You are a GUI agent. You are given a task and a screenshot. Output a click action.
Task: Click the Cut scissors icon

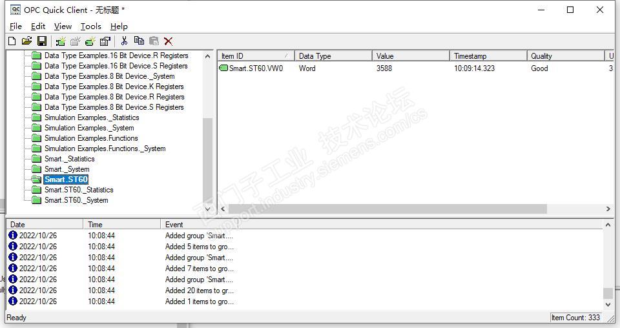pyautogui.click(x=124, y=41)
